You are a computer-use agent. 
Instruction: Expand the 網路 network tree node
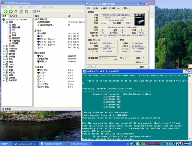4,62
